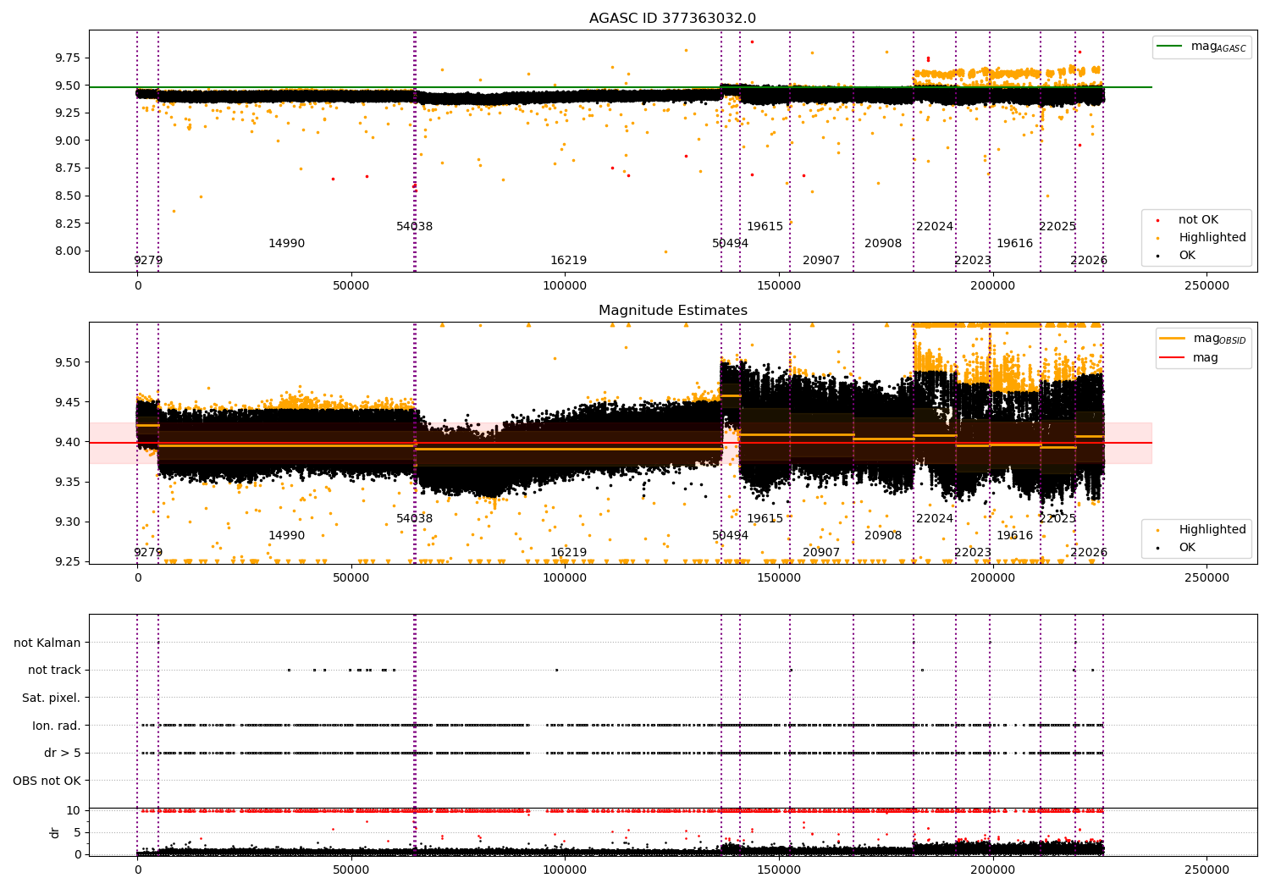Viewport: 1270px width, 889px height.
Task: Select the mag OBSID orange line legend entry
Action: click(x=1203, y=339)
